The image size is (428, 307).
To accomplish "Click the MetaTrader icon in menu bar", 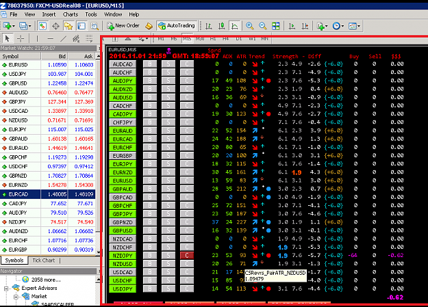I will pos(4,14).
